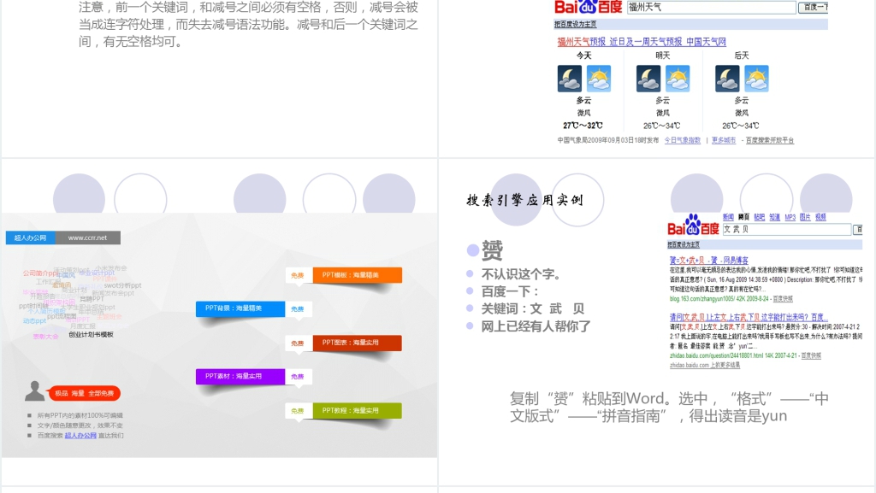Open the 超人办公网 underlined link
Image resolution: width=876 pixels, height=493 pixels.
tap(80, 436)
